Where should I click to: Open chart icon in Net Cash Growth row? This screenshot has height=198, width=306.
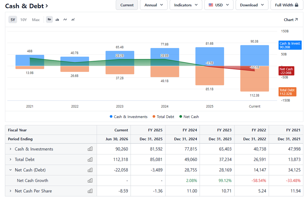pos(90,180)
